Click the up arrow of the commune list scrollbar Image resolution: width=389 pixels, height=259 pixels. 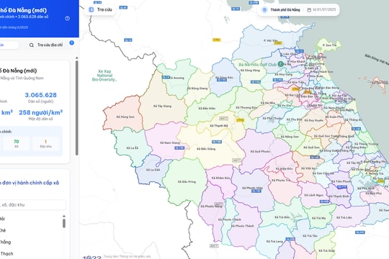64,216
